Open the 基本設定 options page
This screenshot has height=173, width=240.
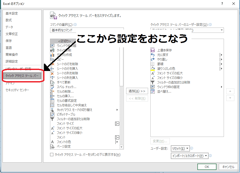(12, 13)
